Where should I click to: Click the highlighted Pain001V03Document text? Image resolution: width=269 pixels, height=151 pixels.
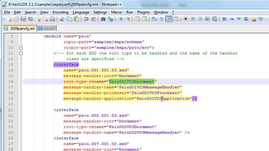click(x=132, y=81)
